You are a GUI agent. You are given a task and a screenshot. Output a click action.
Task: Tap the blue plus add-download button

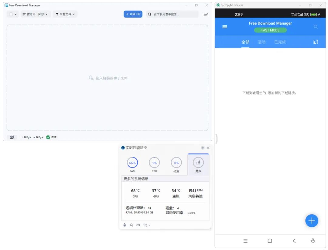pyautogui.click(x=312, y=221)
